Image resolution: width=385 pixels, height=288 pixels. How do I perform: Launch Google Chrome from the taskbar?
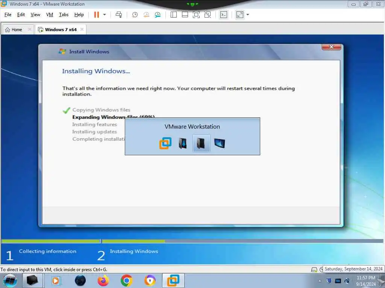[x=126, y=280]
